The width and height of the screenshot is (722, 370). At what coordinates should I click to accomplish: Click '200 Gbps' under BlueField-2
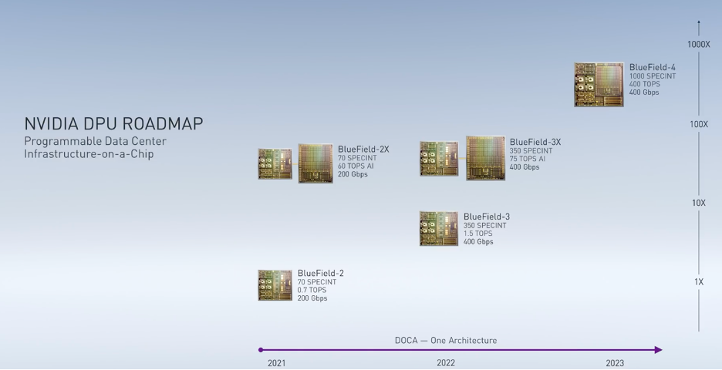312,298
